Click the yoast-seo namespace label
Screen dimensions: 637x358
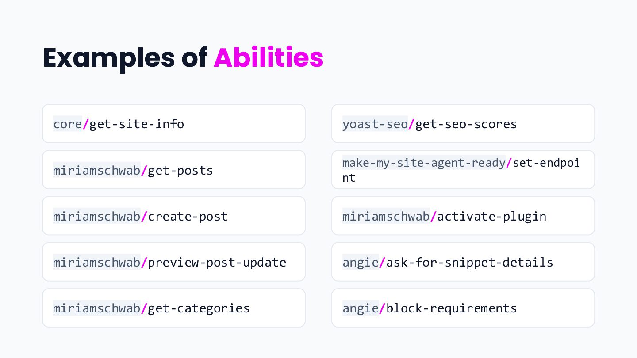coord(375,124)
